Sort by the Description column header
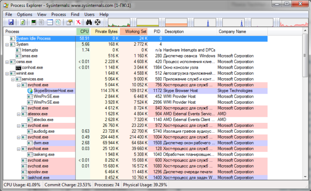Screen dimensions: 311x191 click(190, 32)
